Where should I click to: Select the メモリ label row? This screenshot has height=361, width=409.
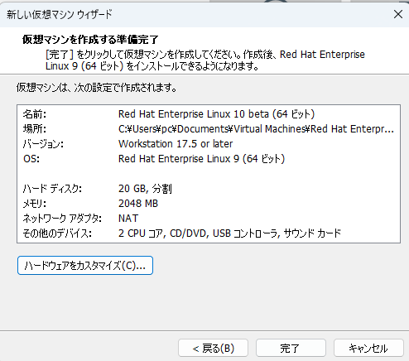point(35,204)
